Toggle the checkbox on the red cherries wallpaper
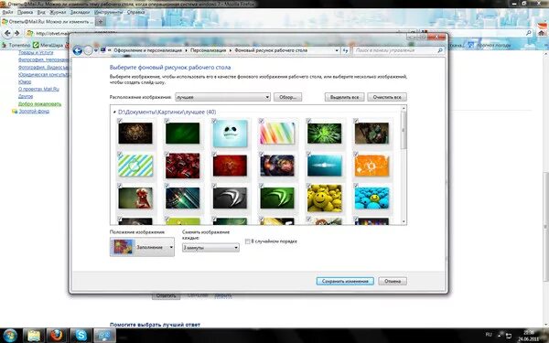Image resolution: width=549 pixels, height=343 pixels. pos(167,154)
